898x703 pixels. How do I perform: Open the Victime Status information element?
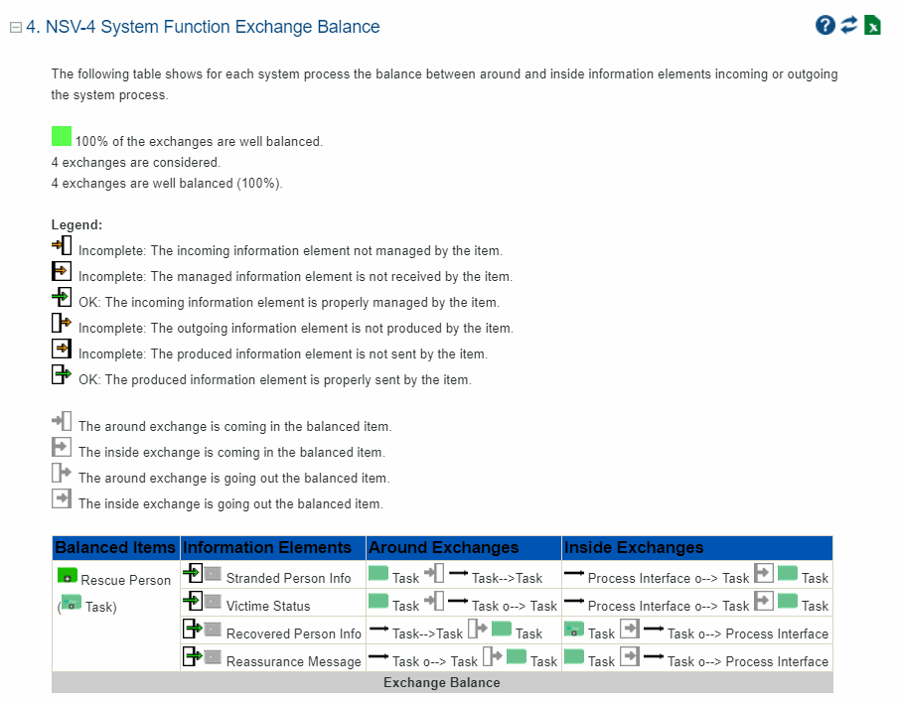click(x=268, y=606)
